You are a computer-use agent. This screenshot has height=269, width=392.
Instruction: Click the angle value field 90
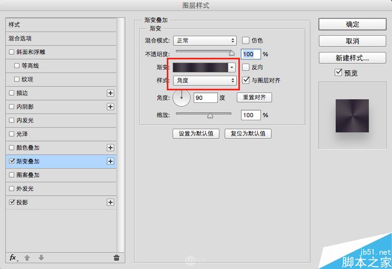[x=206, y=98]
